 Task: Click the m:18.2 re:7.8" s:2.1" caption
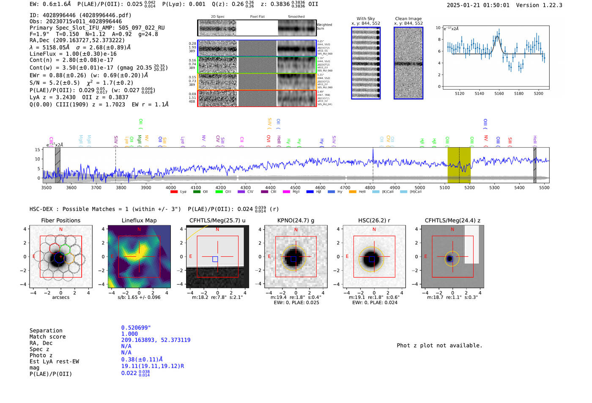tap(217, 297)
